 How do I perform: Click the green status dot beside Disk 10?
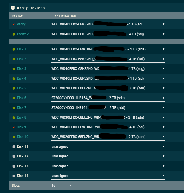pyautogui.click(x=14, y=137)
